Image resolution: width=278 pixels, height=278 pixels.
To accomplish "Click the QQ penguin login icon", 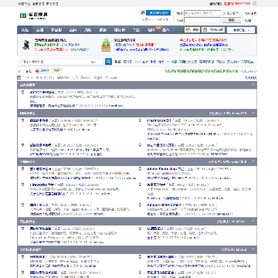I will point(143,12).
